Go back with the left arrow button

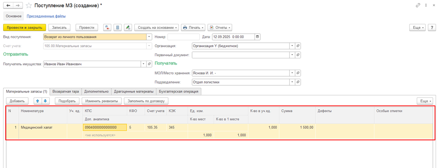(x=9, y=5)
